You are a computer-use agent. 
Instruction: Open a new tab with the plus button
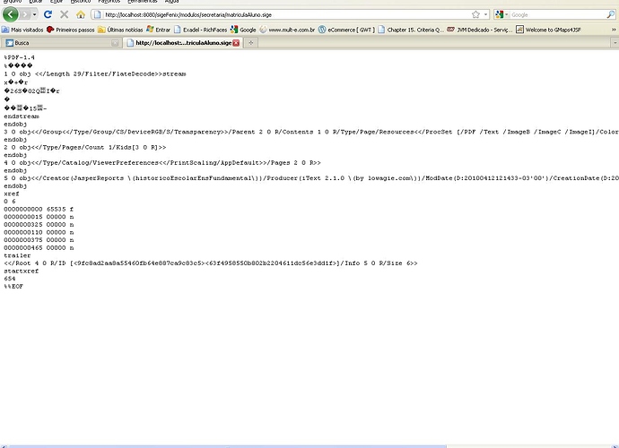click(x=250, y=43)
